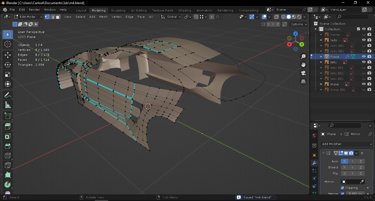This screenshot has width=375, height=201.
Task: Collapse the Mirror modifier panel
Action: [323, 153]
